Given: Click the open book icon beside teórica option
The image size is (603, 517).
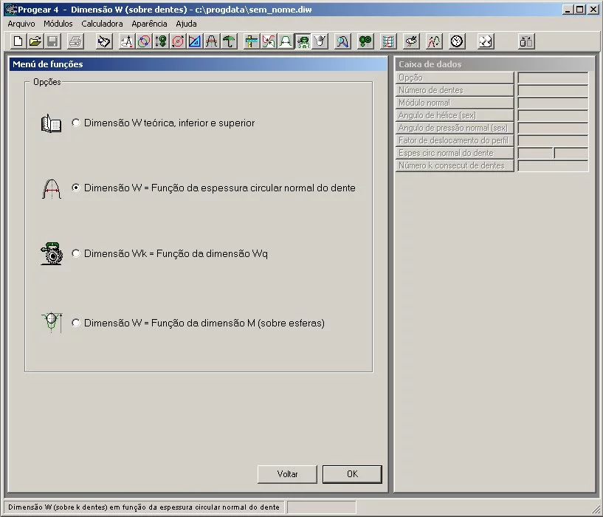Looking at the screenshot, I should [x=51, y=123].
